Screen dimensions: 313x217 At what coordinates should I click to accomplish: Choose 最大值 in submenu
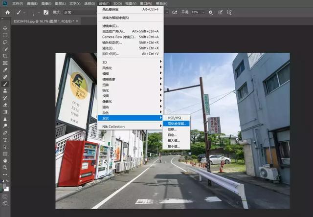click(x=176, y=141)
